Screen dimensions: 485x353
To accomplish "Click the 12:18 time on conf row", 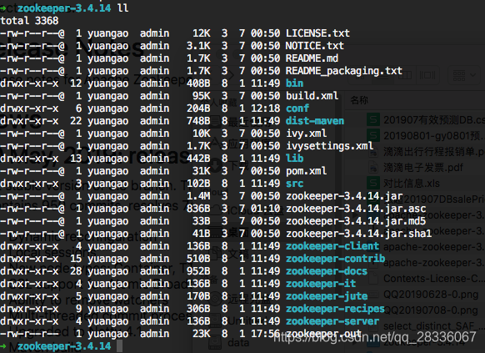I will tap(265, 108).
